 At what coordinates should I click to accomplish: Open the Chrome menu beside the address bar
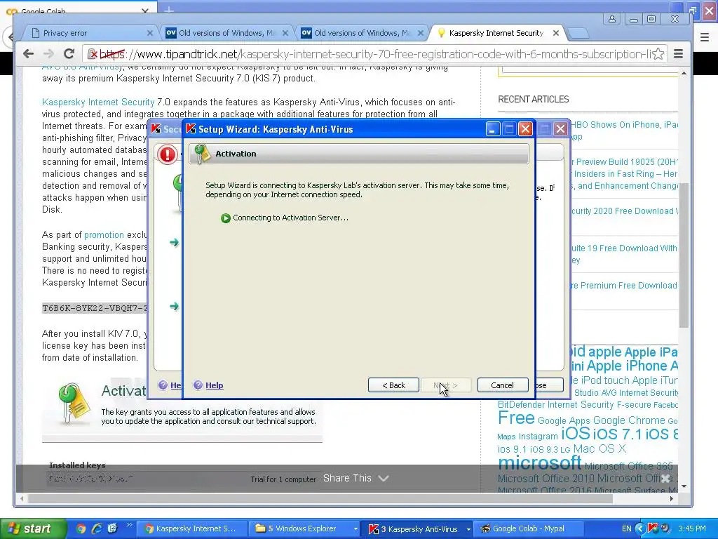(x=678, y=54)
